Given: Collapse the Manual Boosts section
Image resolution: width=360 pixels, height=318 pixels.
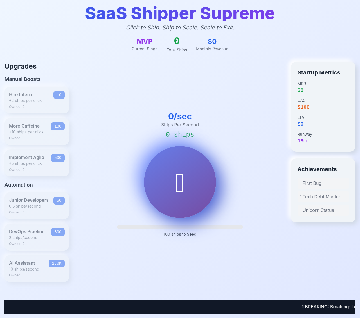Looking at the screenshot, I should [x=22, y=79].
